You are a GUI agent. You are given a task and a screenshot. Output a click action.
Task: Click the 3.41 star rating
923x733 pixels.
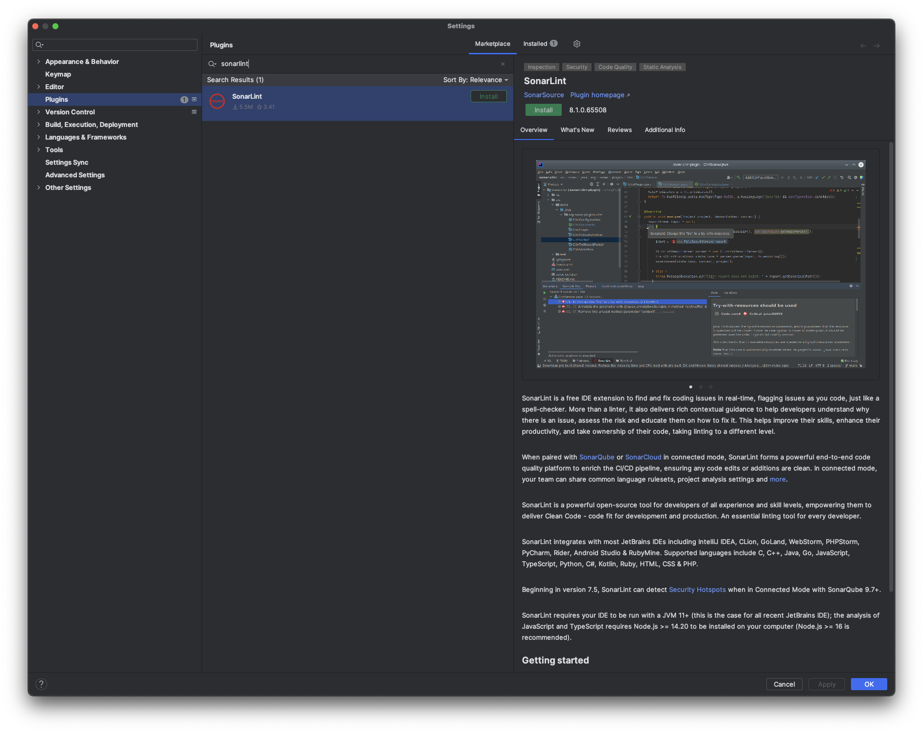pyautogui.click(x=266, y=107)
